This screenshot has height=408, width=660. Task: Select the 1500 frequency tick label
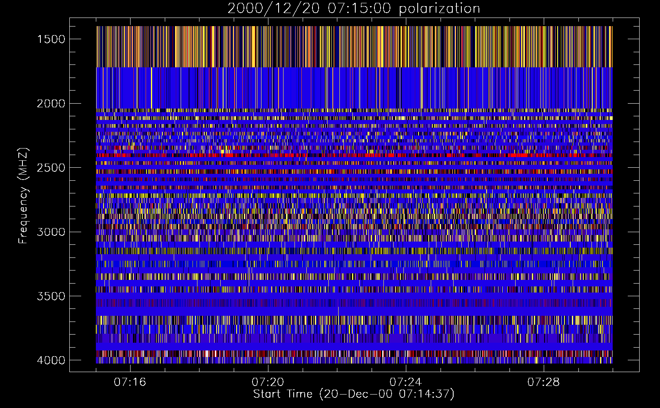[x=51, y=39]
